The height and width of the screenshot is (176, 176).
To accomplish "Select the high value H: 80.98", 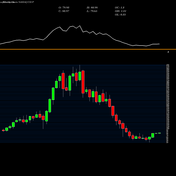I will 92,8.
